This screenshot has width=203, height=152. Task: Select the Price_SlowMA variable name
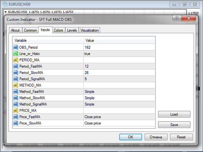pos(30,123)
